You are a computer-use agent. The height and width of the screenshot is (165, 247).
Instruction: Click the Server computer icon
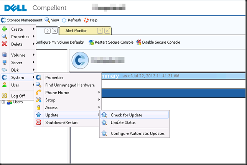pos(5,62)
